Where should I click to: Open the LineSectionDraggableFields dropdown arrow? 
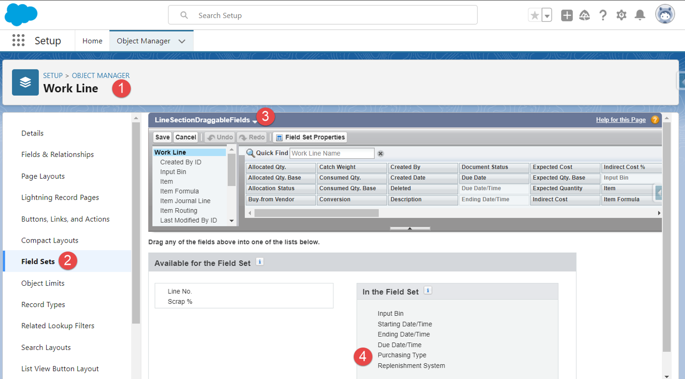(x=255, y=122)
